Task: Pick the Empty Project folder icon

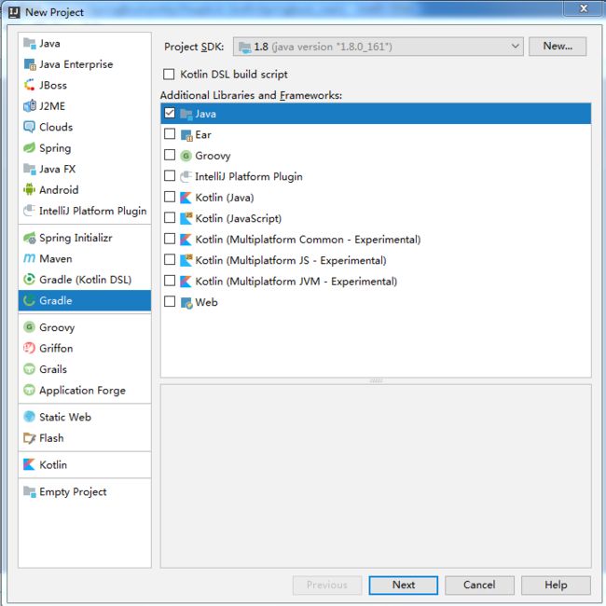Action: pos(30,491)
